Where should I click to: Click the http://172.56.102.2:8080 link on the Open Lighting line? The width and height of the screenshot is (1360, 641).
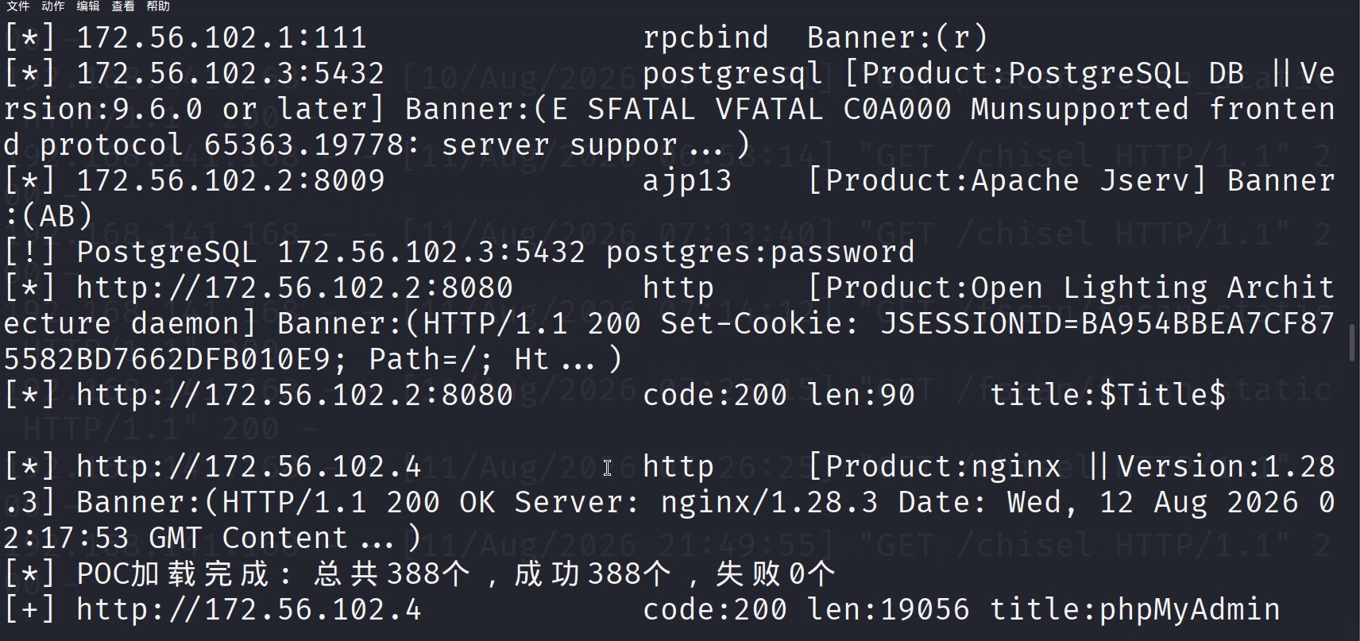pos(295,288)
